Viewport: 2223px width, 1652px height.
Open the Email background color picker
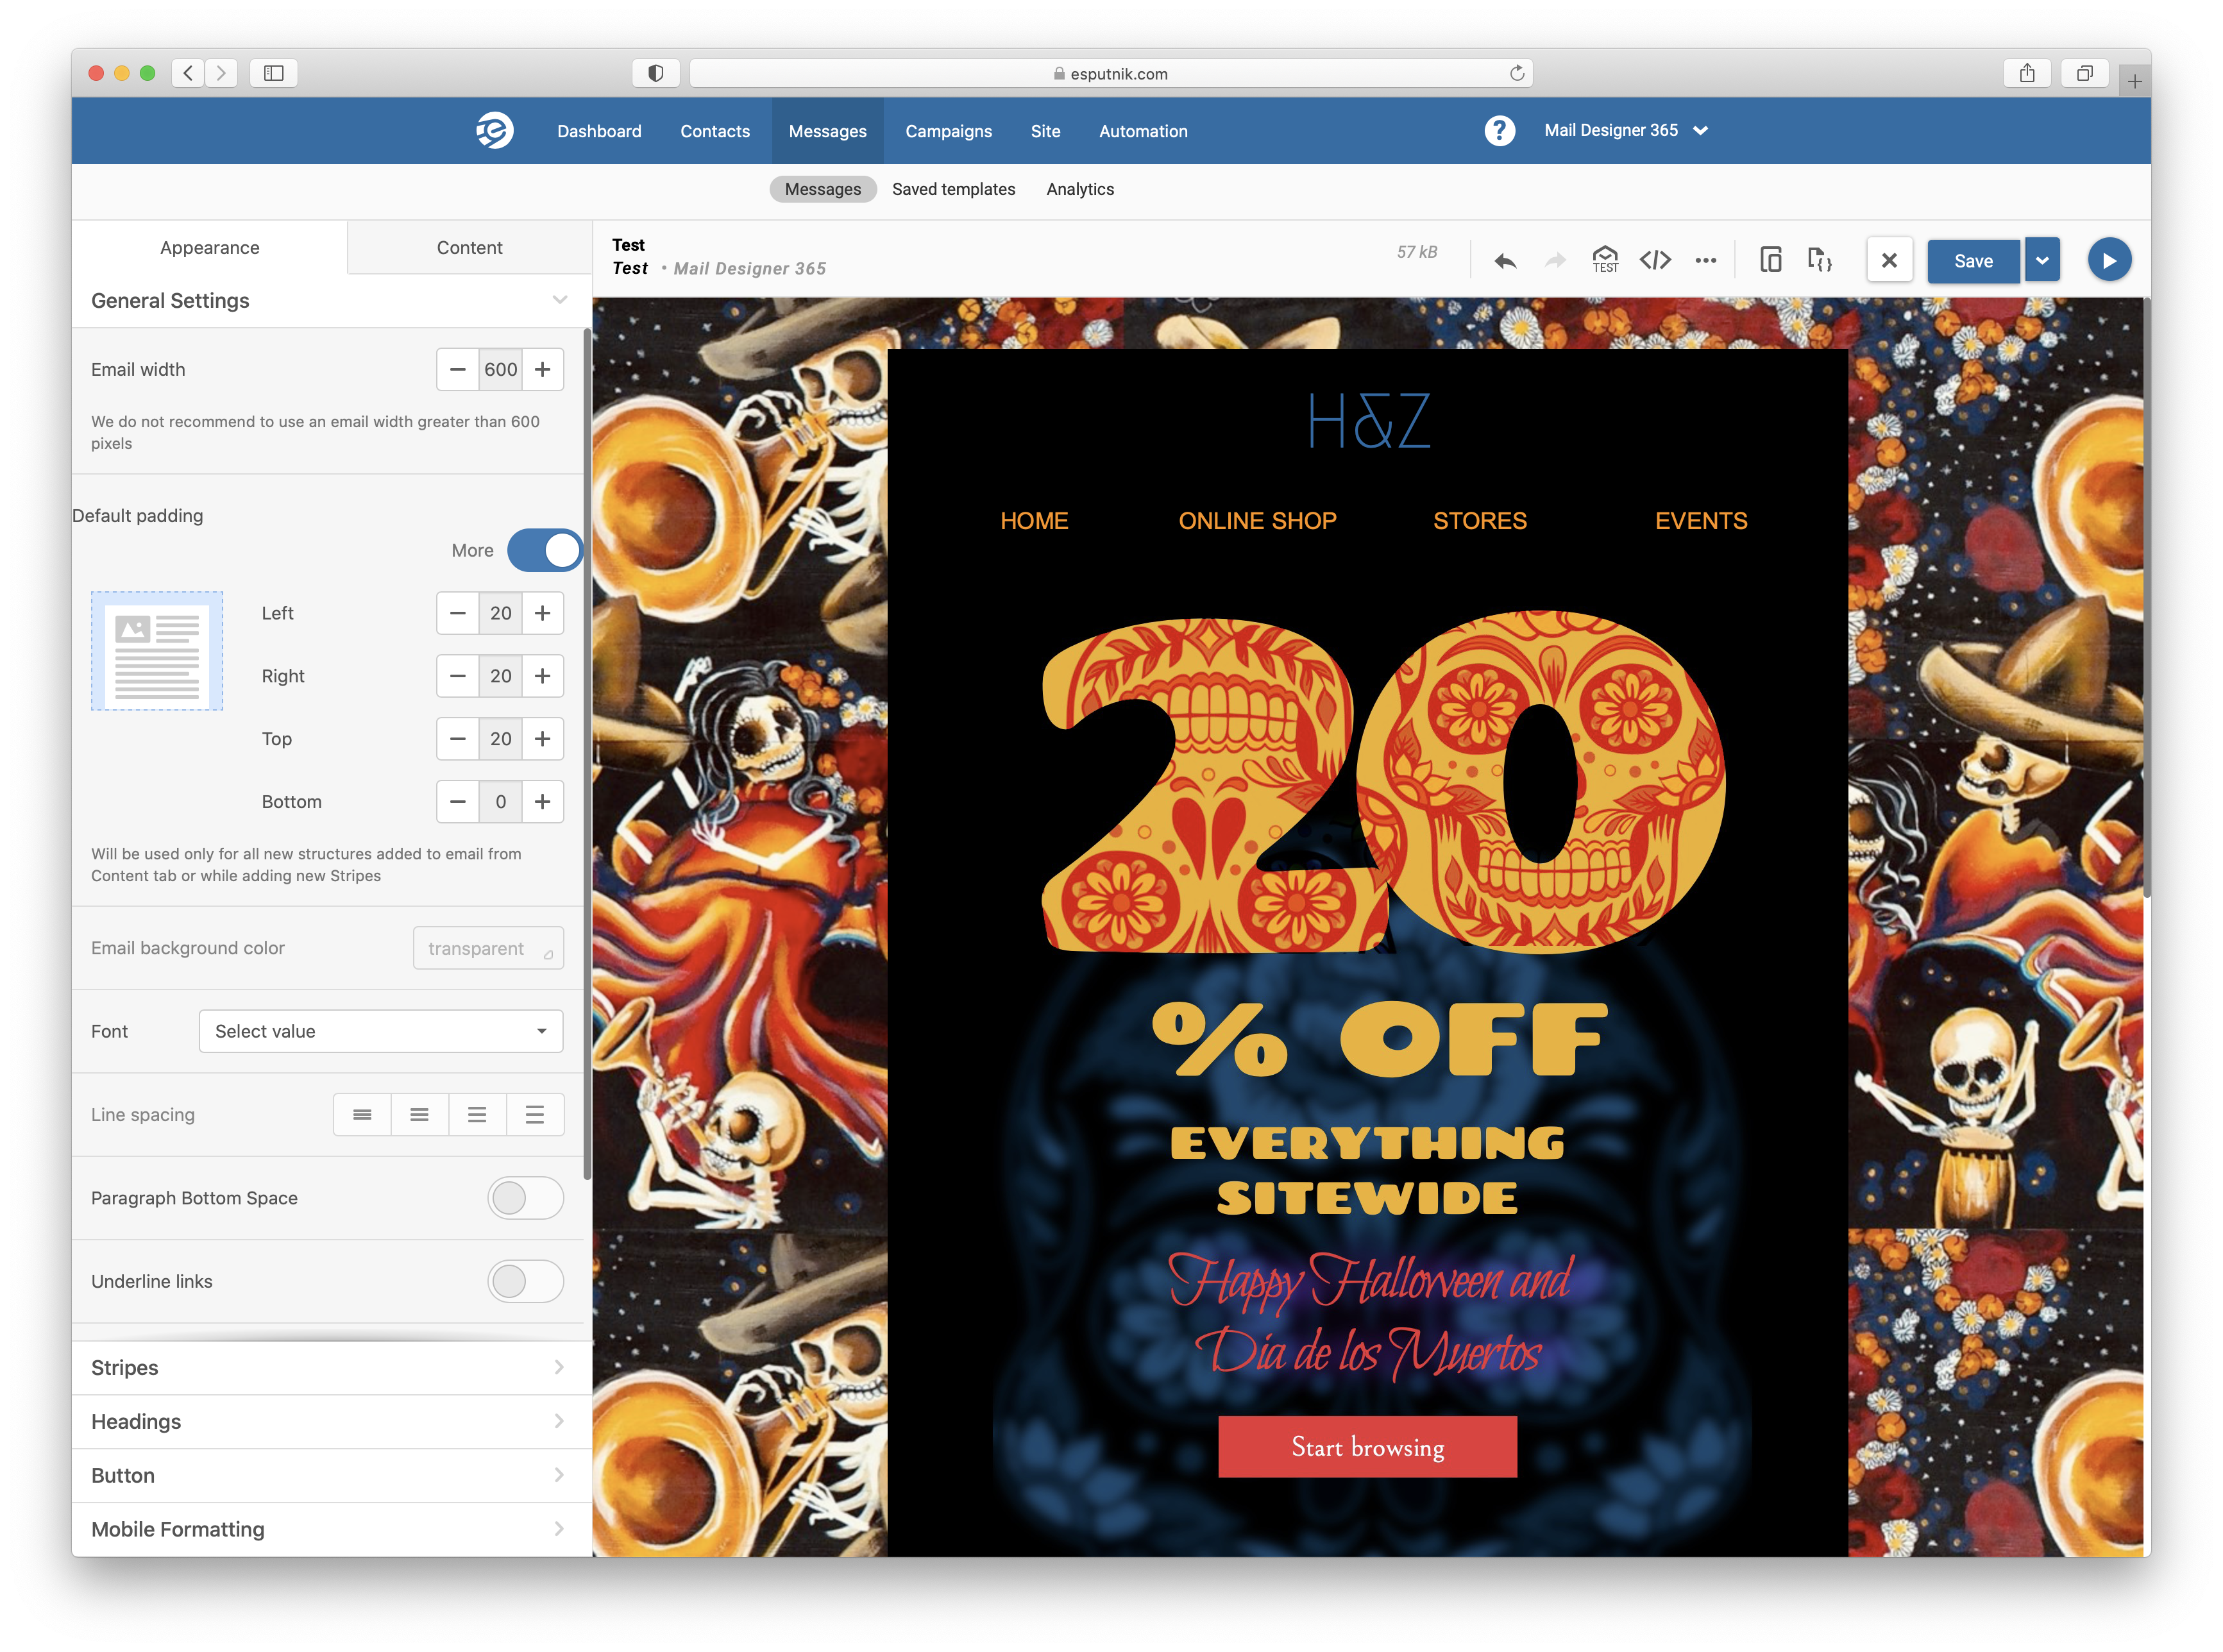coord(489,949)
